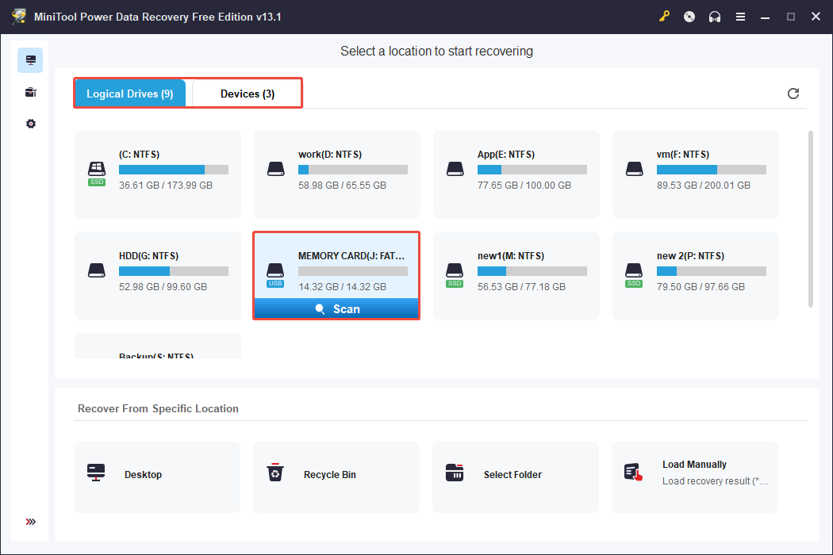This screenshot has width=833, height=555.
Task: Select the work(D: NTFS) drive
Action: [337, 174]
